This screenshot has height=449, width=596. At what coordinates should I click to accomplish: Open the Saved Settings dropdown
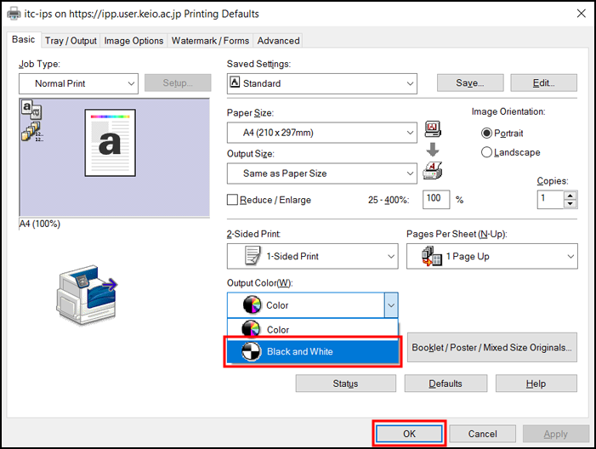322,83
